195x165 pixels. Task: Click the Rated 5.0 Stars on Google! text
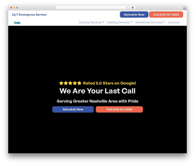coord(110,83)
